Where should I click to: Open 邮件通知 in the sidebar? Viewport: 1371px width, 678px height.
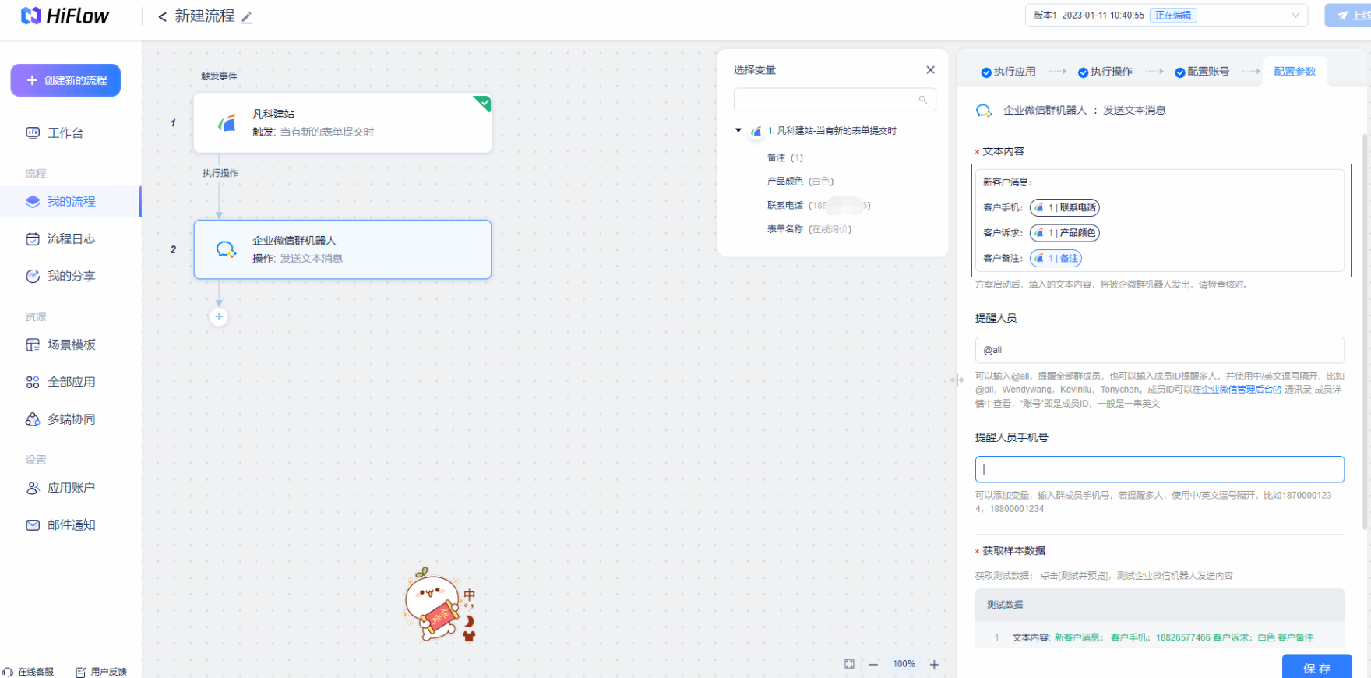tap(71, 525)
